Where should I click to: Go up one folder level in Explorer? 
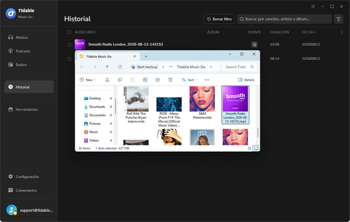point(107,67)
